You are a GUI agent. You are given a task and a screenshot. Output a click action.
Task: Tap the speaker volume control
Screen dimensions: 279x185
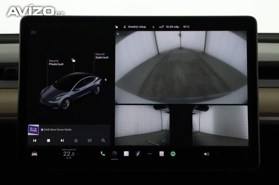click(x=207, y=154)
